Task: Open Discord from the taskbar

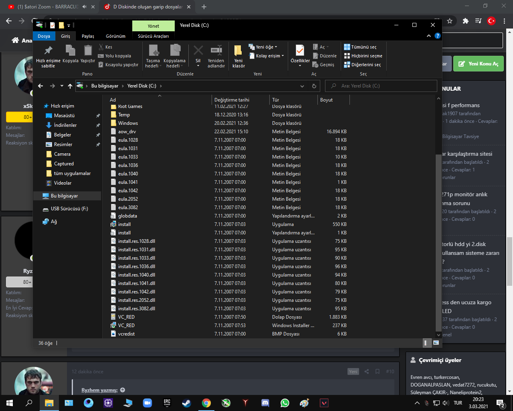Action: [x=265, y=403]
